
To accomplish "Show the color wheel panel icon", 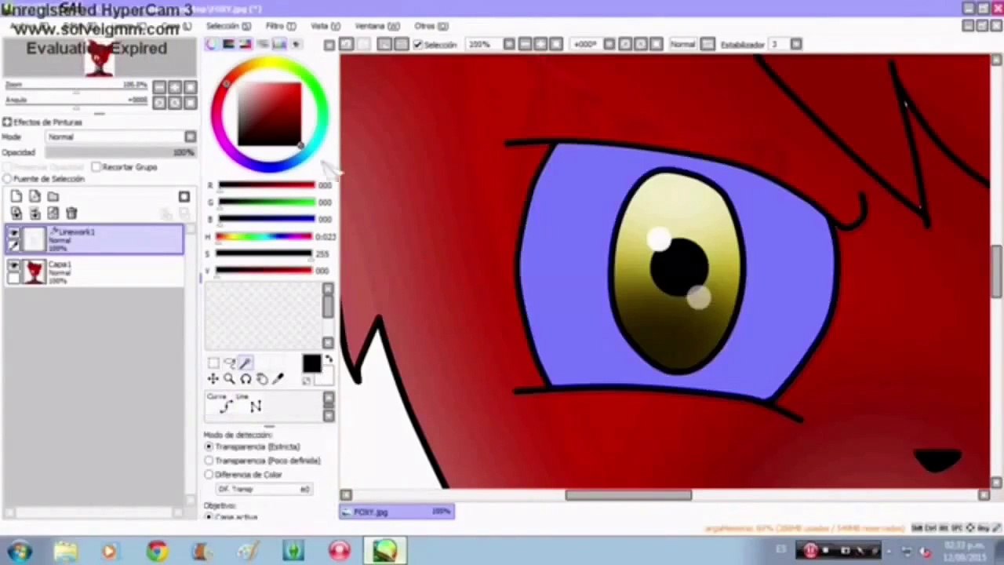I will pos(212,45).
